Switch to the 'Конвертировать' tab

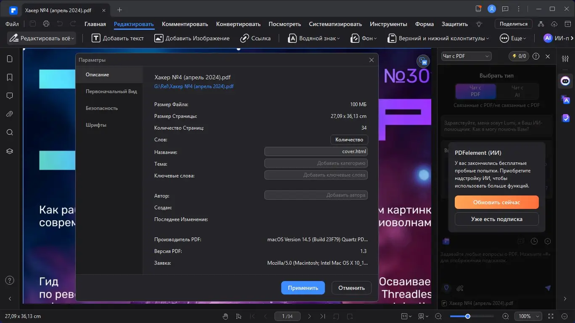click(x=238, y=24)
